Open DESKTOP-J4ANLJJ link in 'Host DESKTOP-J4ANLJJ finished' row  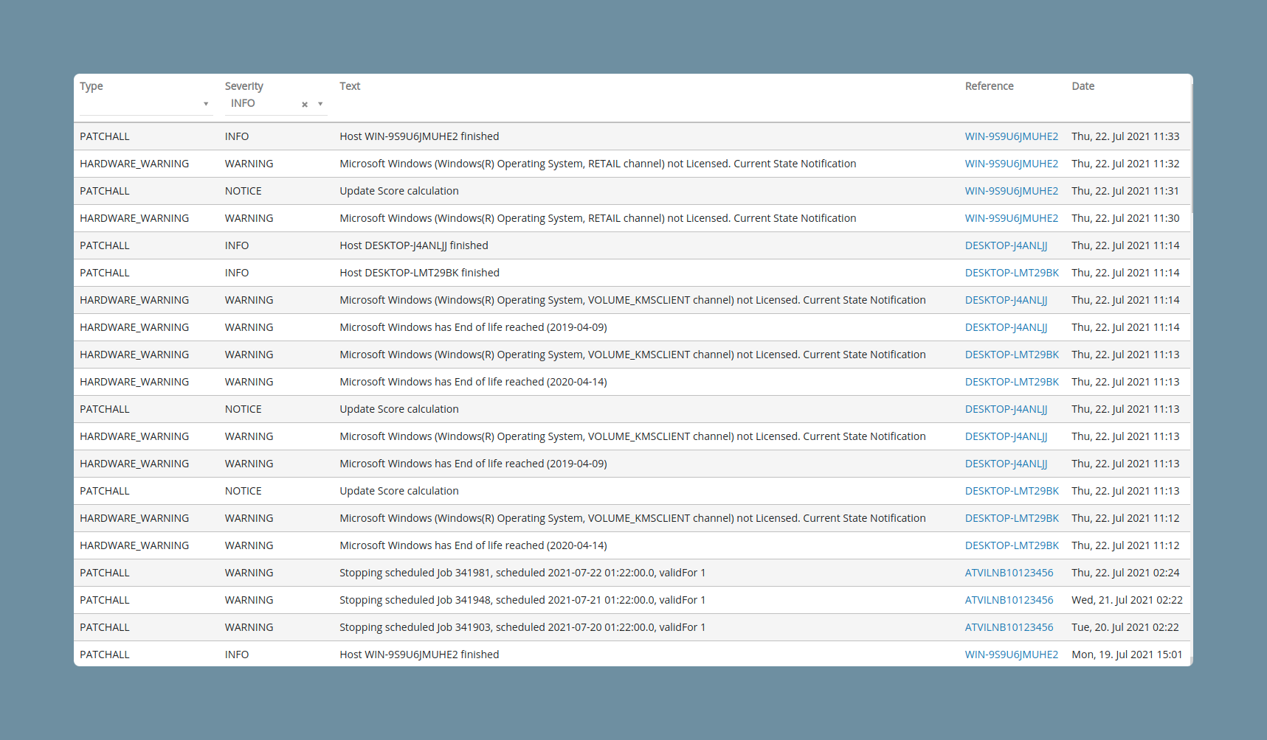(1007, 245)
